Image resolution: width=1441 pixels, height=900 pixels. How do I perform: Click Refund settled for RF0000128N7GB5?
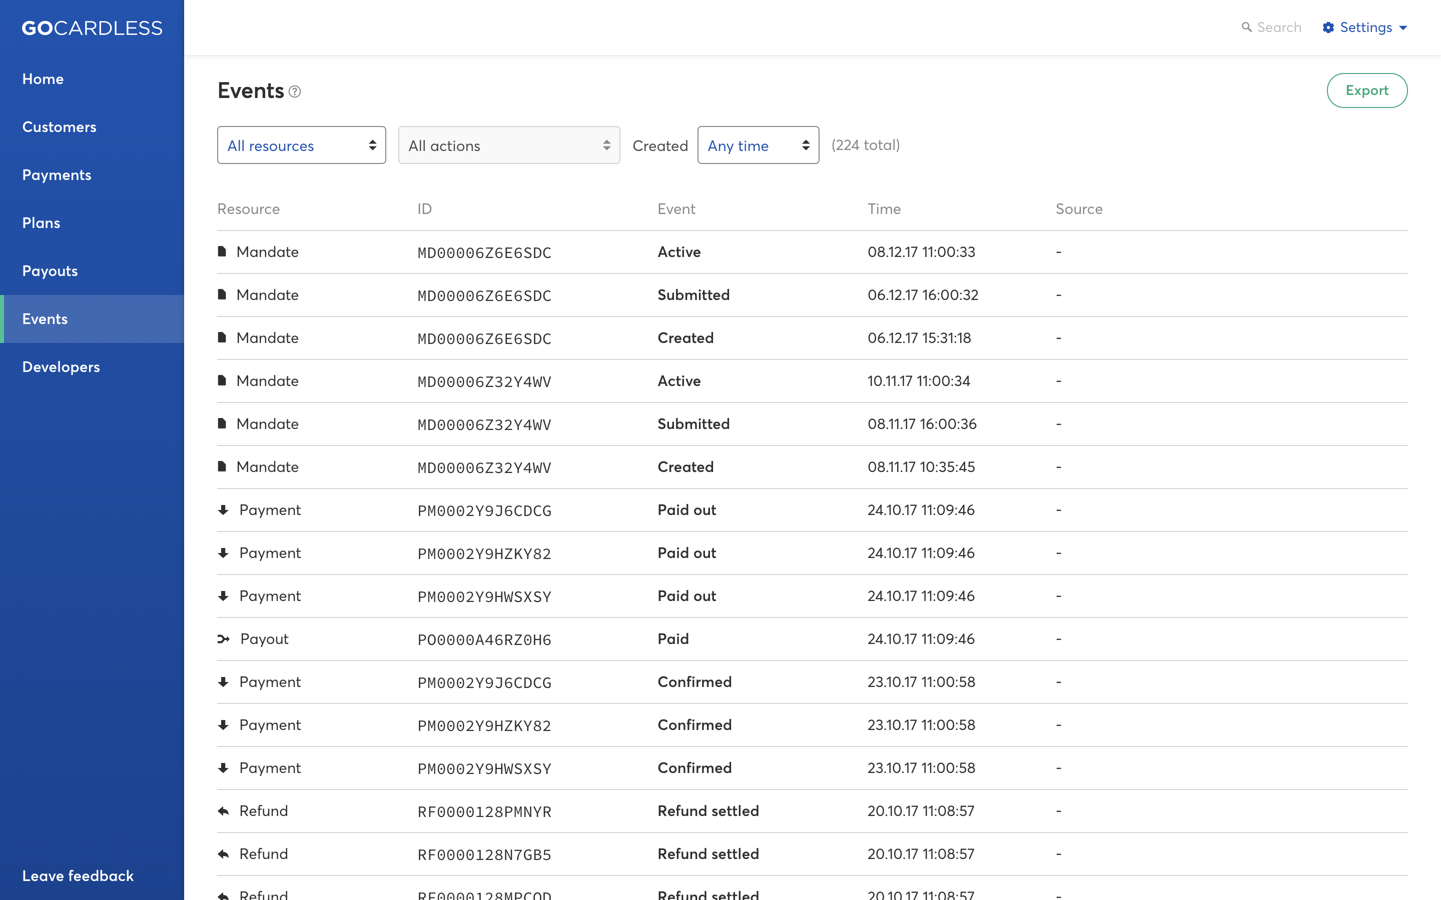click(x=708, y=853)
